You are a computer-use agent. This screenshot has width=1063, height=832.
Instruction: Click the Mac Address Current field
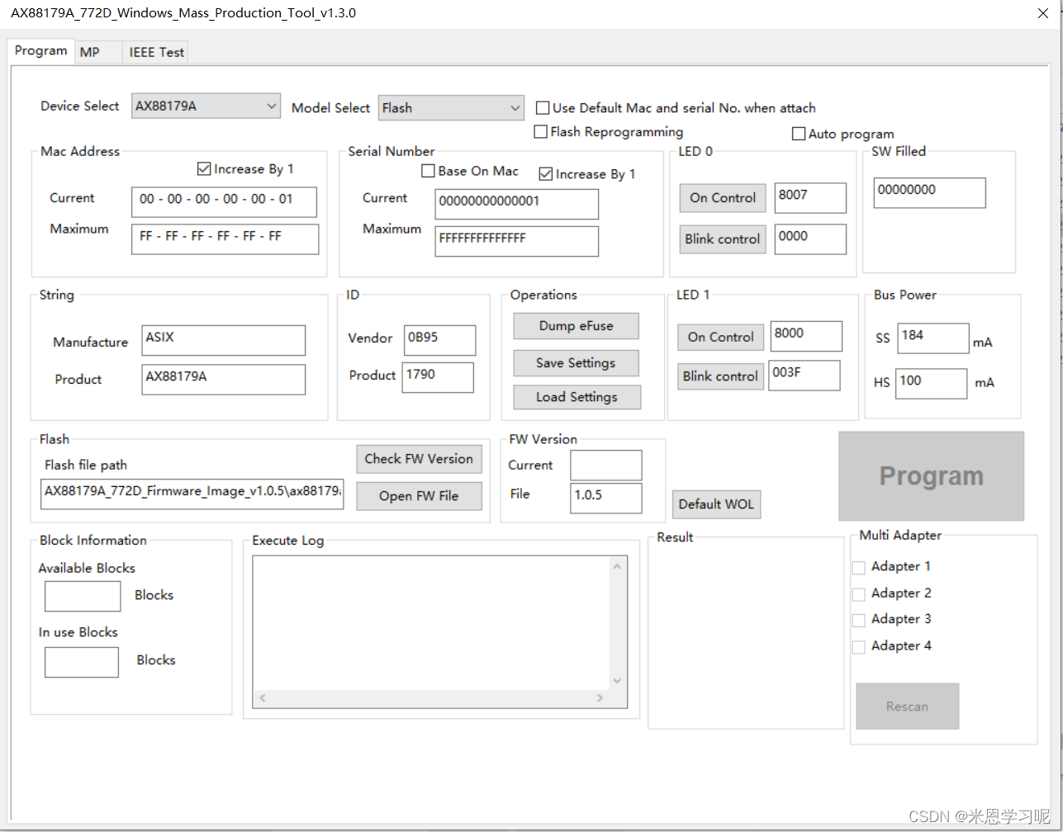(224, 202)
